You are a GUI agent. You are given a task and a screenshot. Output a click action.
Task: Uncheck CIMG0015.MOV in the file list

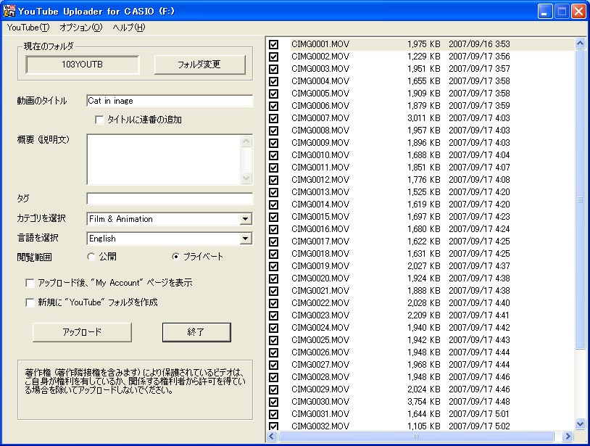(x=273, y=215)
